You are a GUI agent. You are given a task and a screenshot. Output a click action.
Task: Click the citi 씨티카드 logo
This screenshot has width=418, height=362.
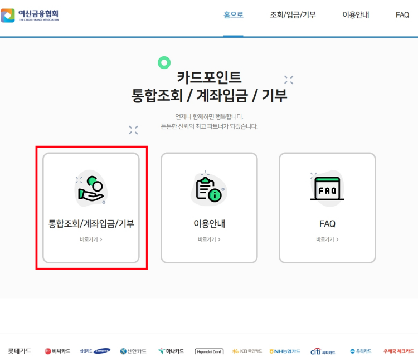coord(323,351)
